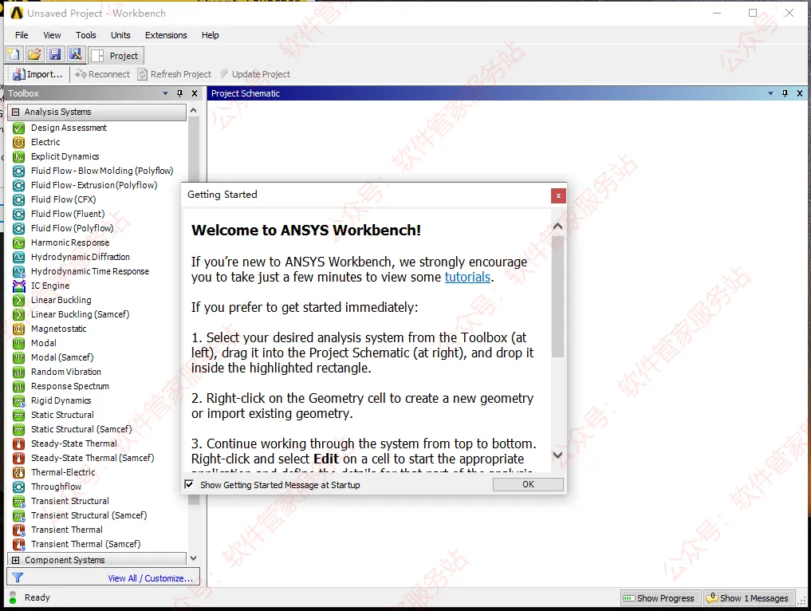Click the Import toolbar button

[x=37, y=74]
